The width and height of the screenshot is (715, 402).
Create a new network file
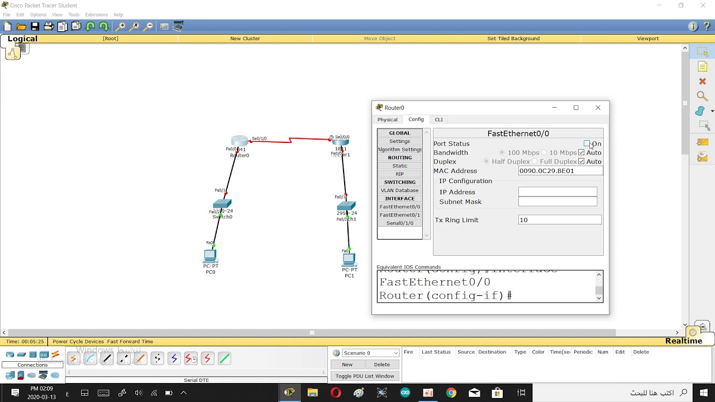point(7,26)
